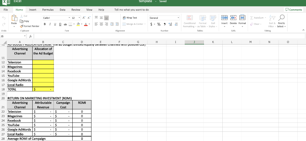This screenshot has width=306, height=141.
Task: Click the Increase Indent icon
Action: point(117,24)
